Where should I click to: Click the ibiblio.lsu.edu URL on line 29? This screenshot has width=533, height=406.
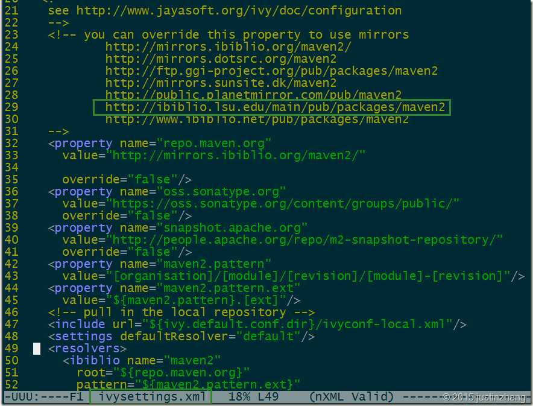pos(275,107)
